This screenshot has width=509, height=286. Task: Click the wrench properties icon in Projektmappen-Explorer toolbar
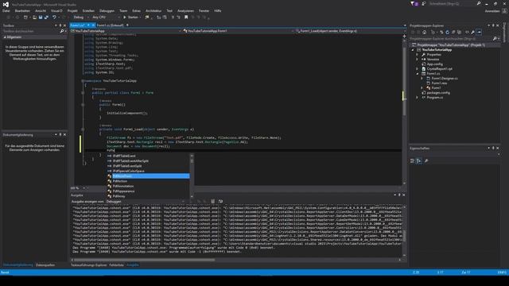tap(472, 32)
